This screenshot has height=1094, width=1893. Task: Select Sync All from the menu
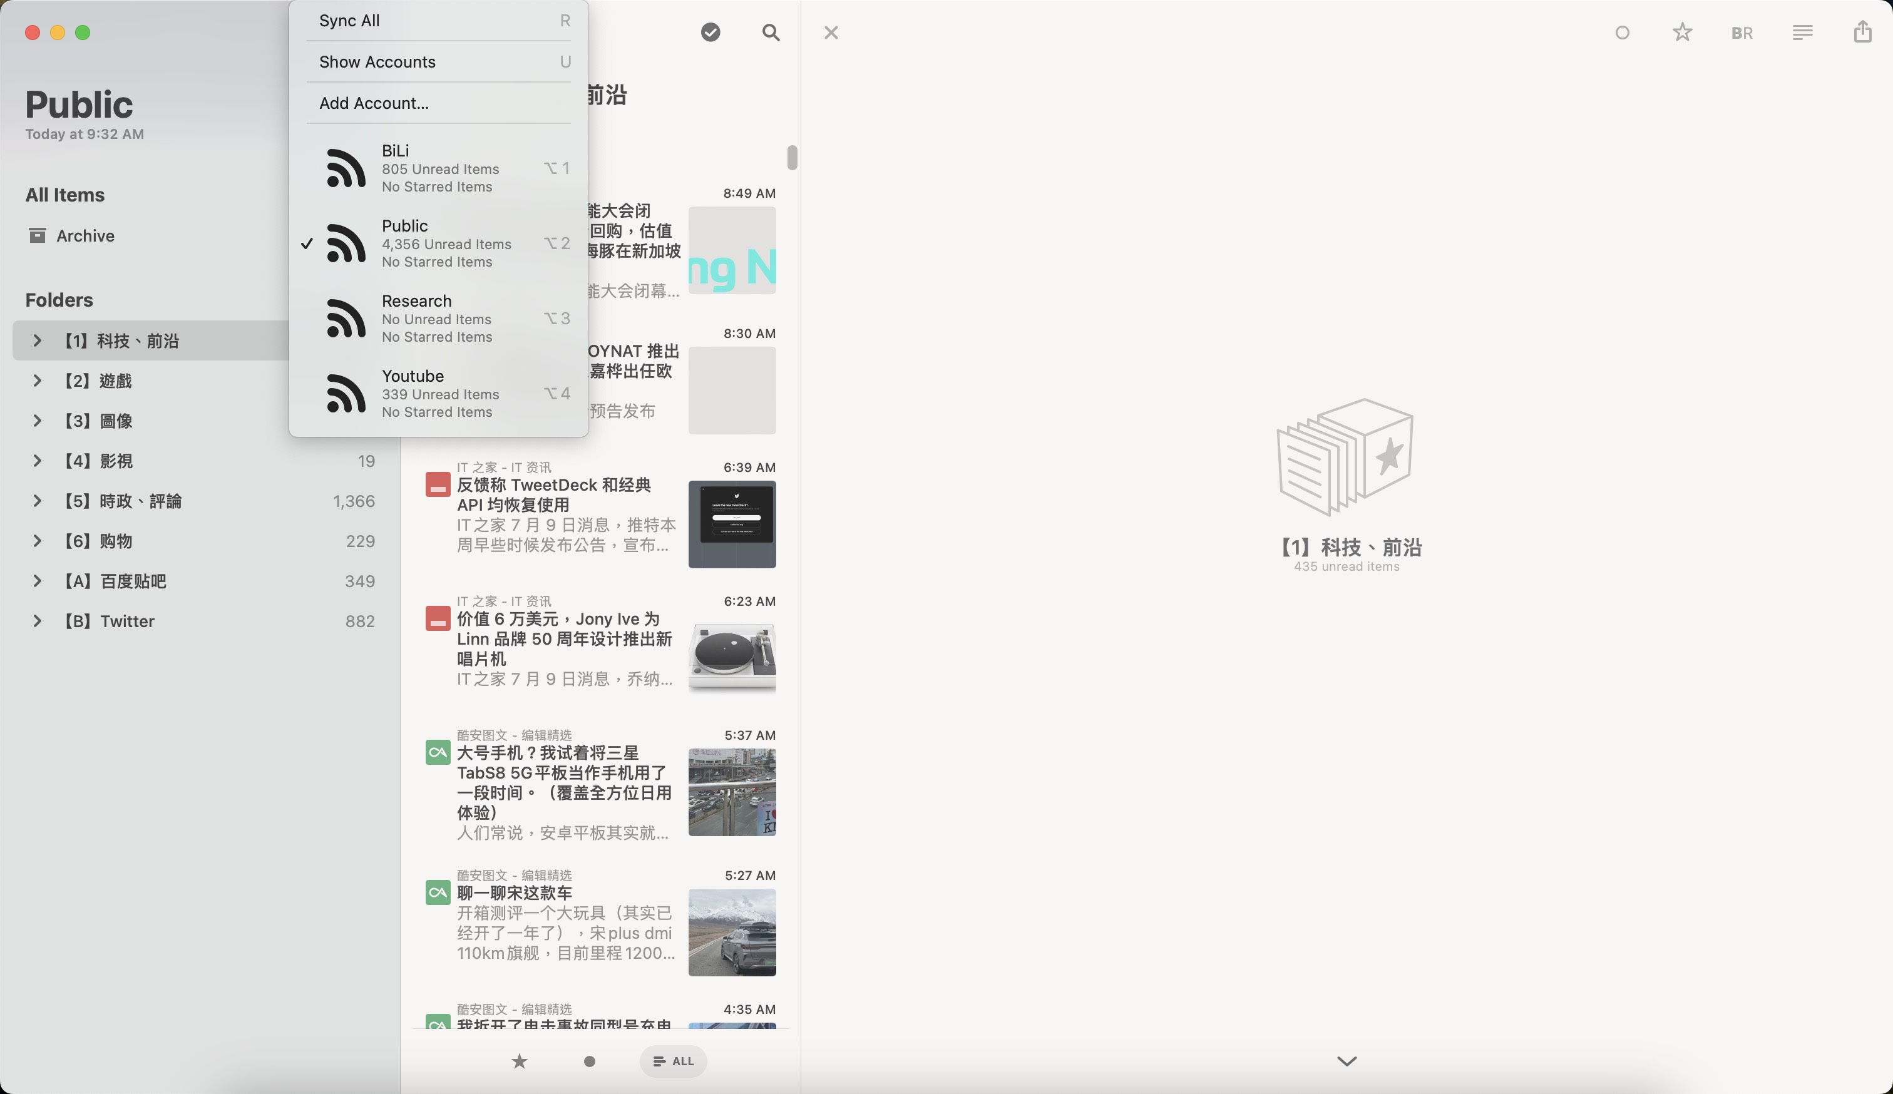click(x=349, y=20)
